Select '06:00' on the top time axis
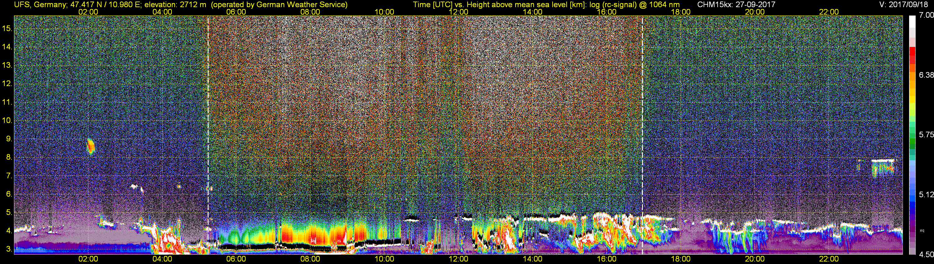The image size is (934, 264). (236, 12)
